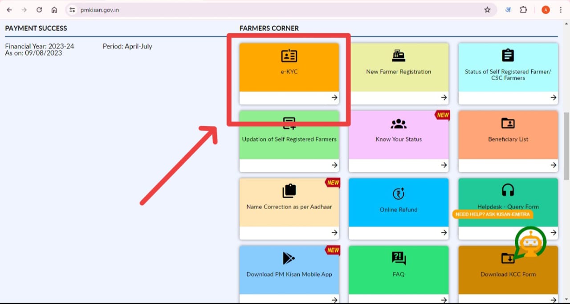Click Online Refund rupee icon
570x304 pixels.
pos(399,194)
